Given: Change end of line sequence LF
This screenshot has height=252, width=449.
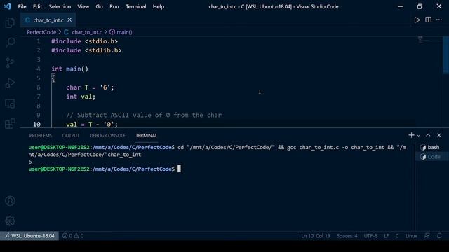Looking at the screenshot, I should click(387, 236).
